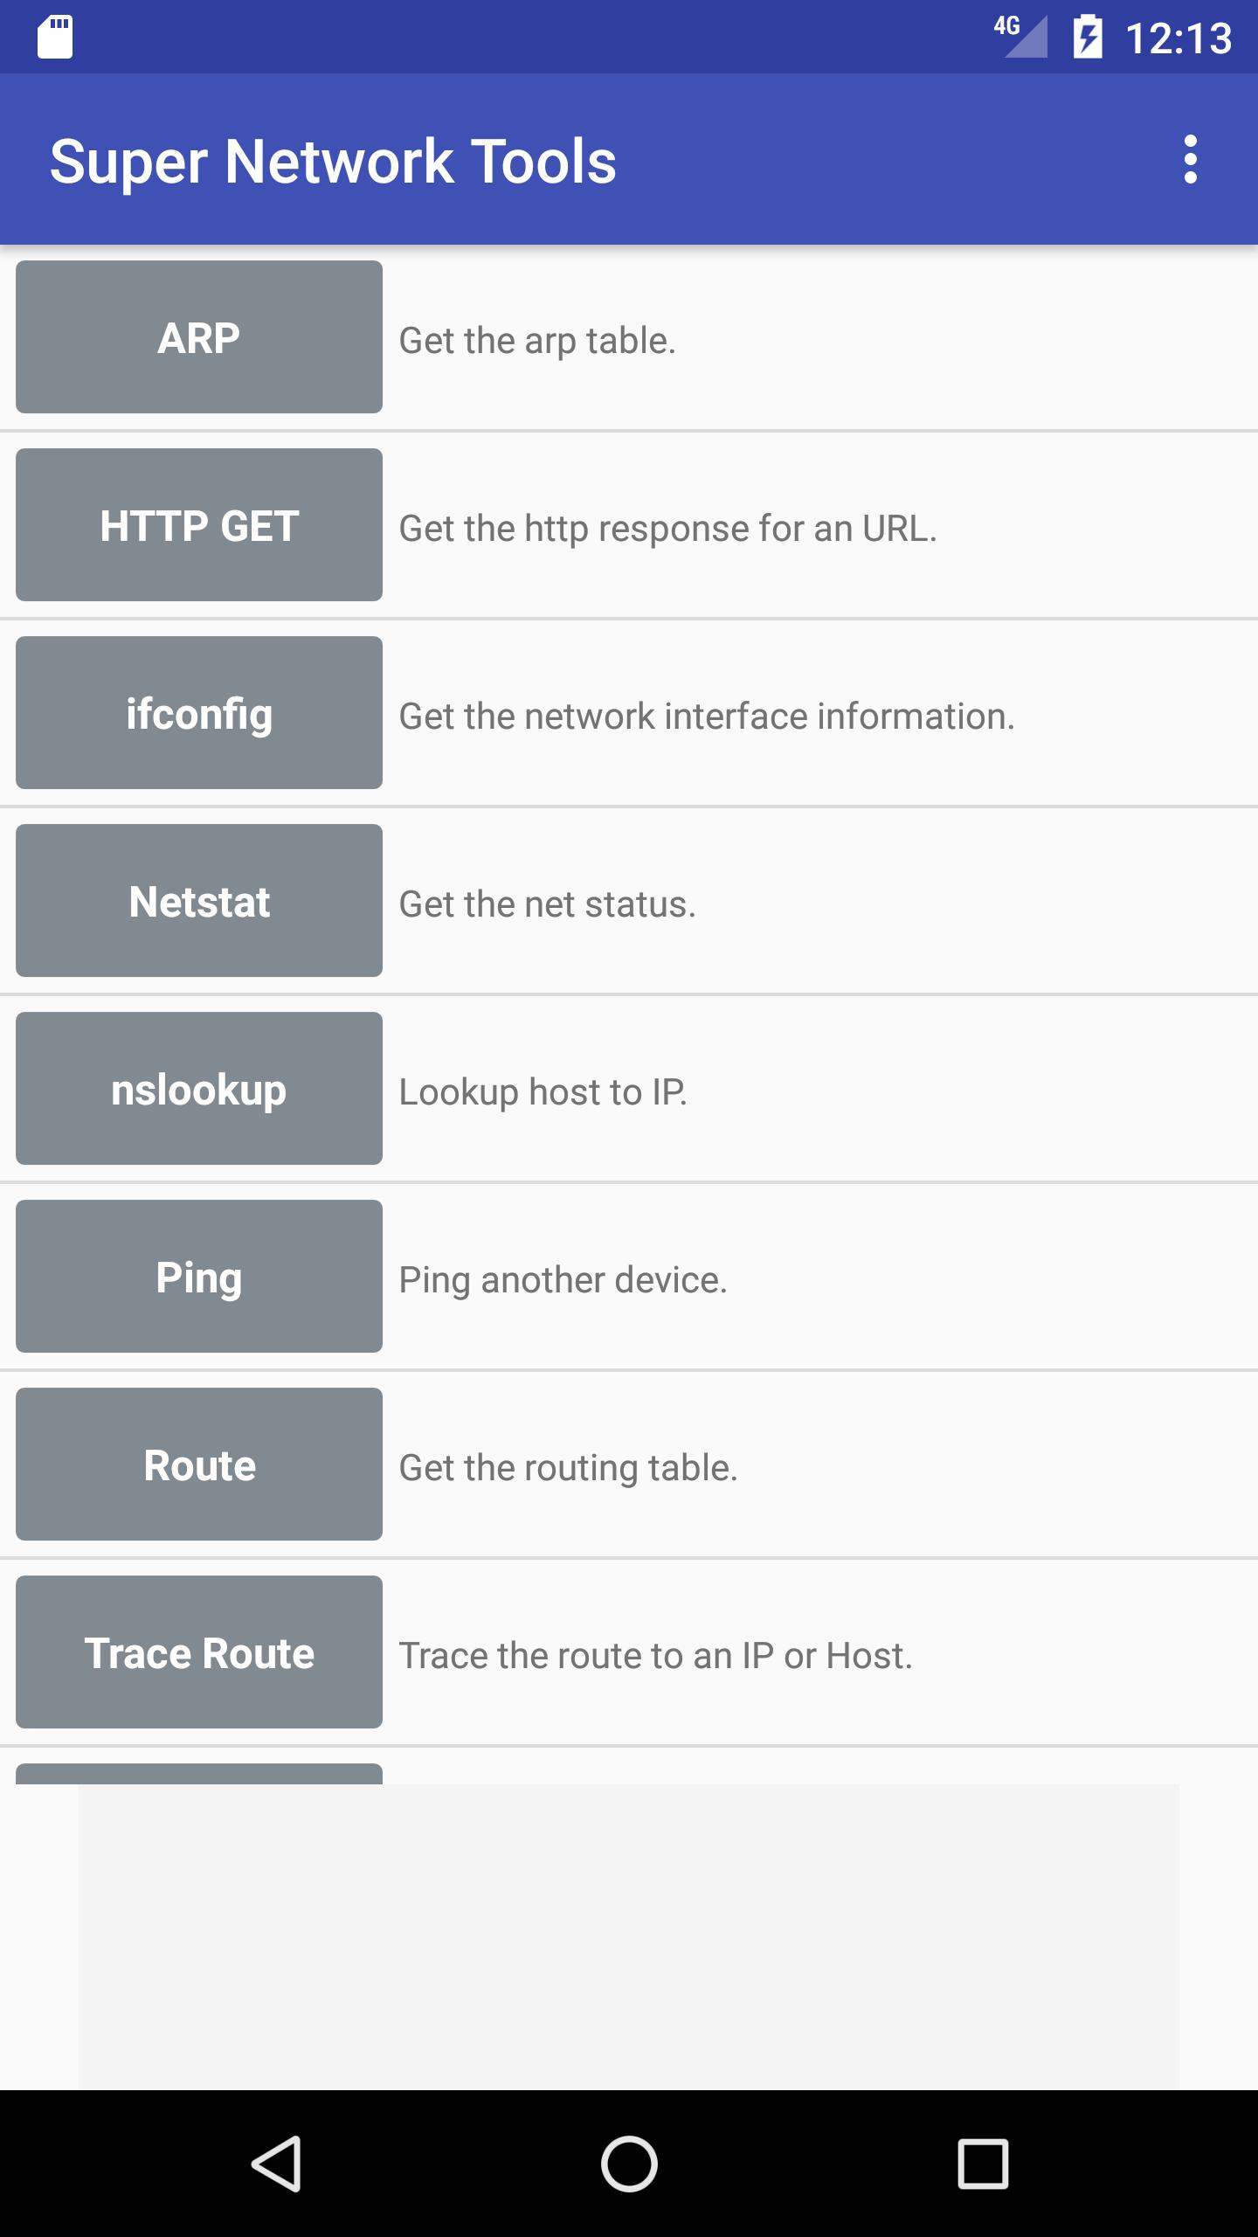Tap 'Get the http response for an URL.'
The image size is (1258, 2237).
pos(667,529)
